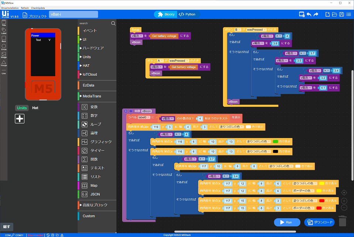Image resolution: width=354 pixels, height=237 pixels.
Task: Open the button A selector dropdown
Action: tap(160, 61)
